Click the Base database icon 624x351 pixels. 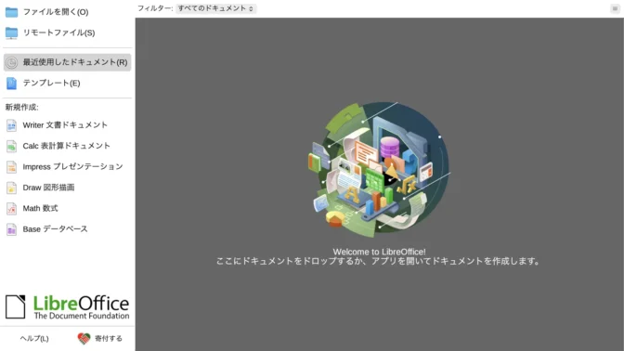click(x=11, y=229)
